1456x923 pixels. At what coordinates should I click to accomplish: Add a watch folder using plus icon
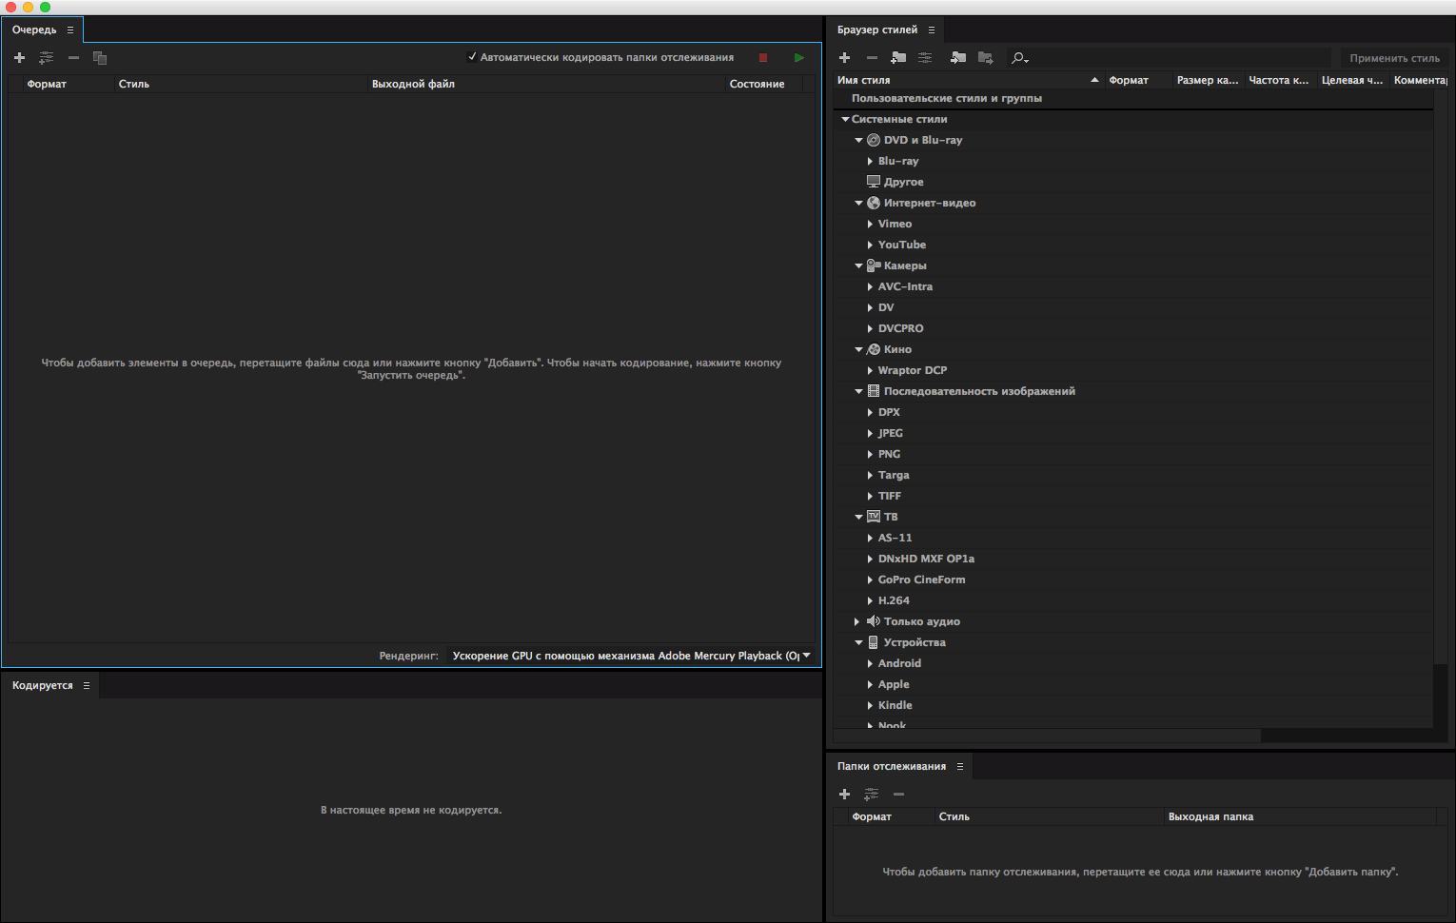[844, 794]
